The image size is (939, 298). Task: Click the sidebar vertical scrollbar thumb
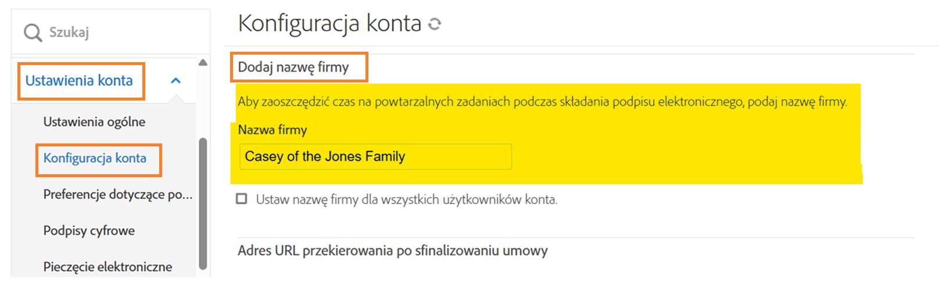[x=203, y=203]
